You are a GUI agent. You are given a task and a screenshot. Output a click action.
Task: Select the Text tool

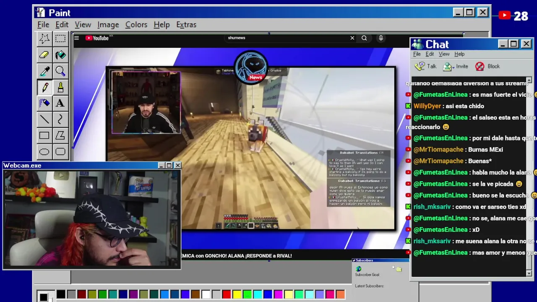pos(60,103)
